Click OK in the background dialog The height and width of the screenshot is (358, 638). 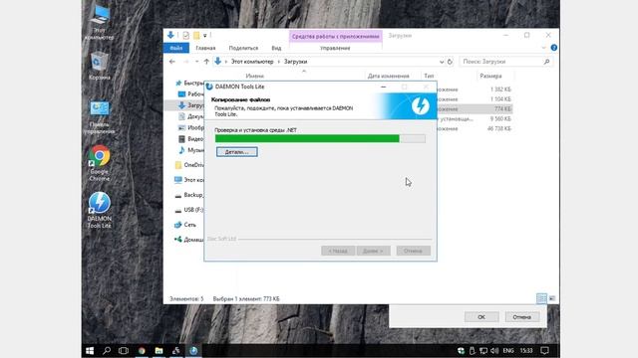tap(481, 317)
